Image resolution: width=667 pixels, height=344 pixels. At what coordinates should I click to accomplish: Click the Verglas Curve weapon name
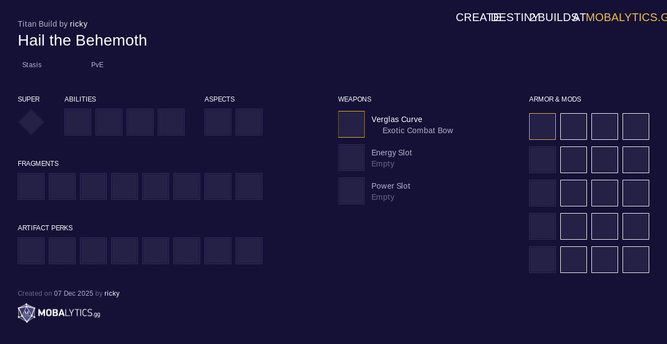pos(397,119)
